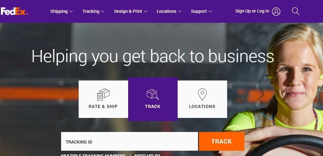Click the Sign Up or Log In link

pyautogui.click(x=252, y=11)
